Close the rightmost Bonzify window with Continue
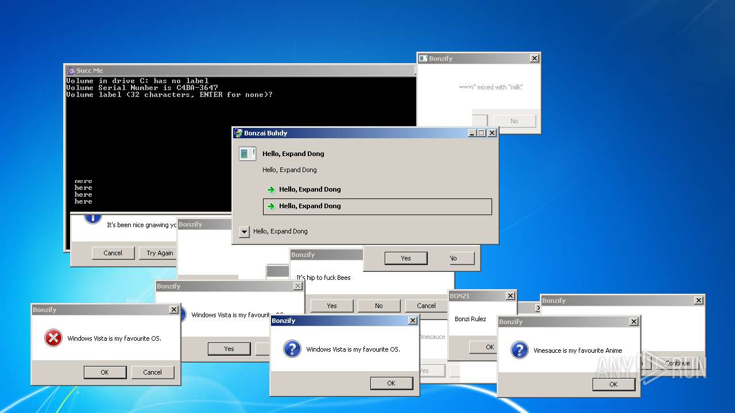The image size is (735, 413). pyautogui.click(x=699, y=301)
